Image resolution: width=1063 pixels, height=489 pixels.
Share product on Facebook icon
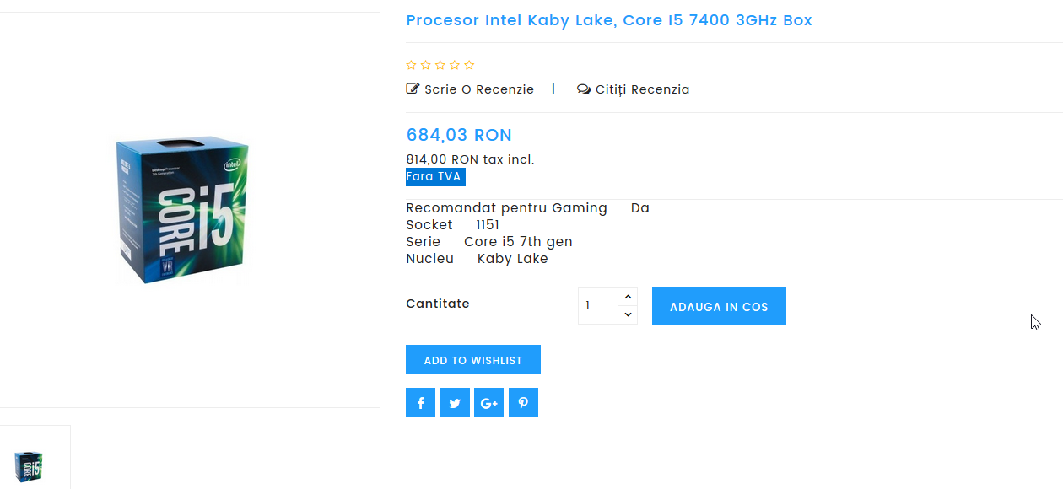[x=420, y=403]
